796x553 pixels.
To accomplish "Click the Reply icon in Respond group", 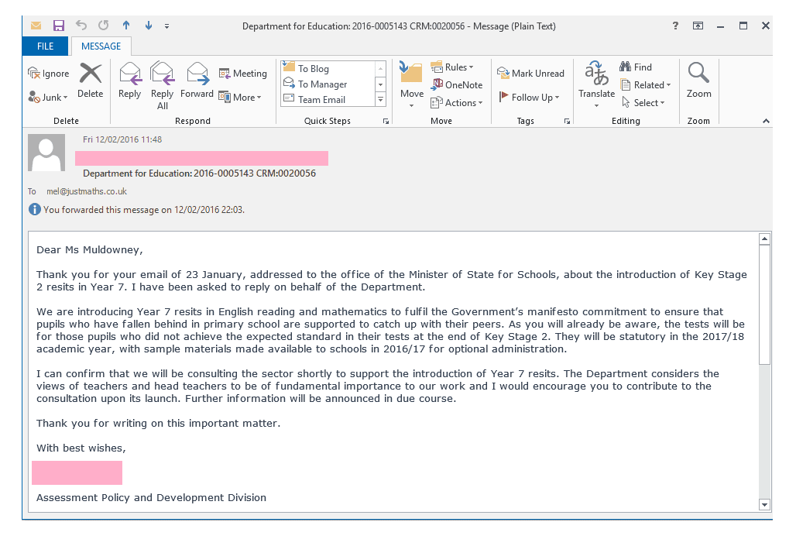I will tap(130, 74).
